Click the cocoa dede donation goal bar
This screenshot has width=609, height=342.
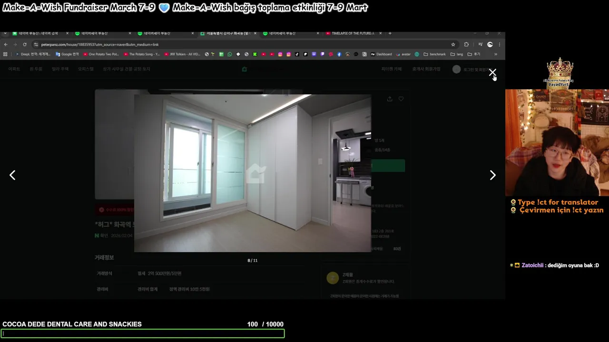(x=143, y=333)
